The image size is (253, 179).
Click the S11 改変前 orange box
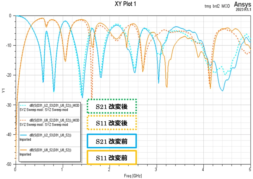(x=112, y=157)
